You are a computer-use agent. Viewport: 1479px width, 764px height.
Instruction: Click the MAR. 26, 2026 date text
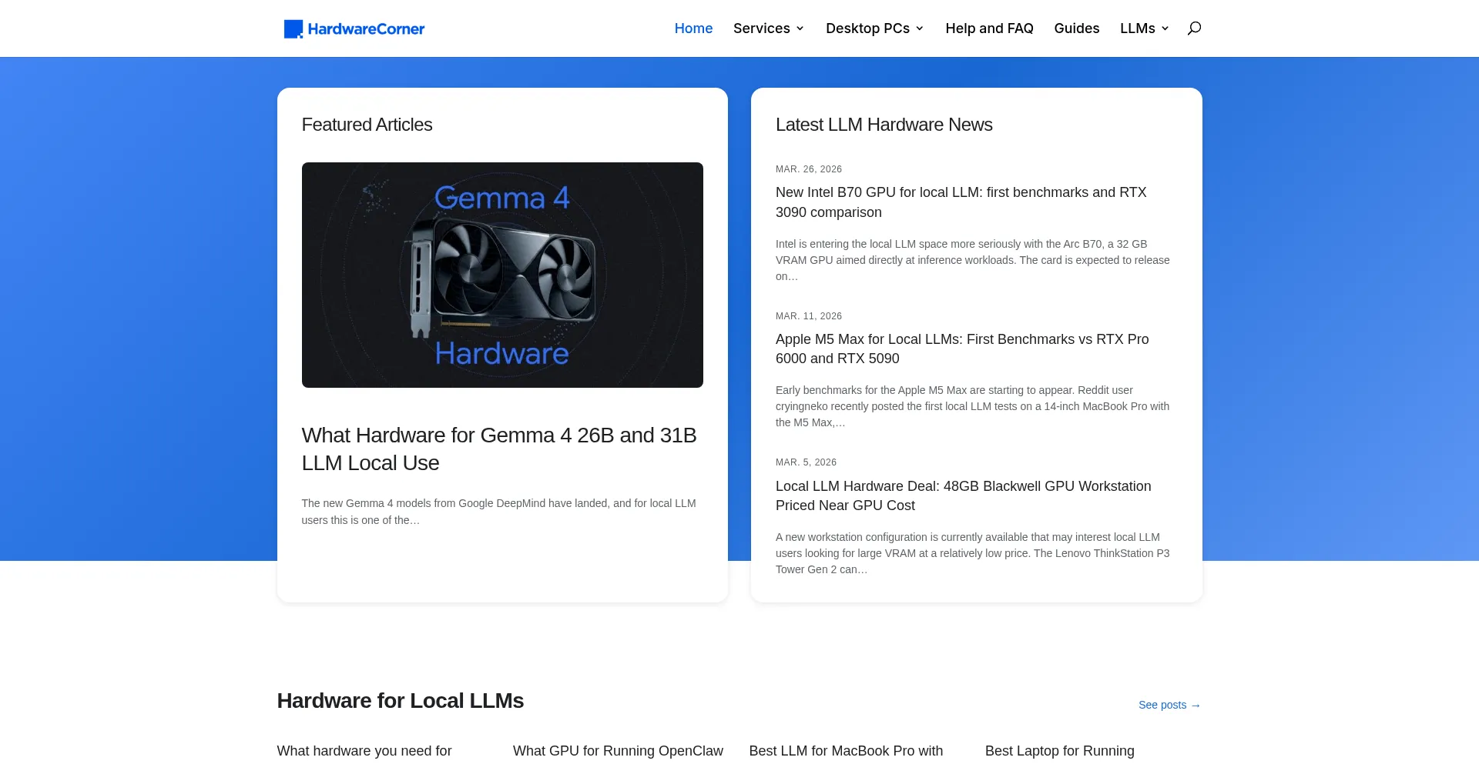click(809, 169)
